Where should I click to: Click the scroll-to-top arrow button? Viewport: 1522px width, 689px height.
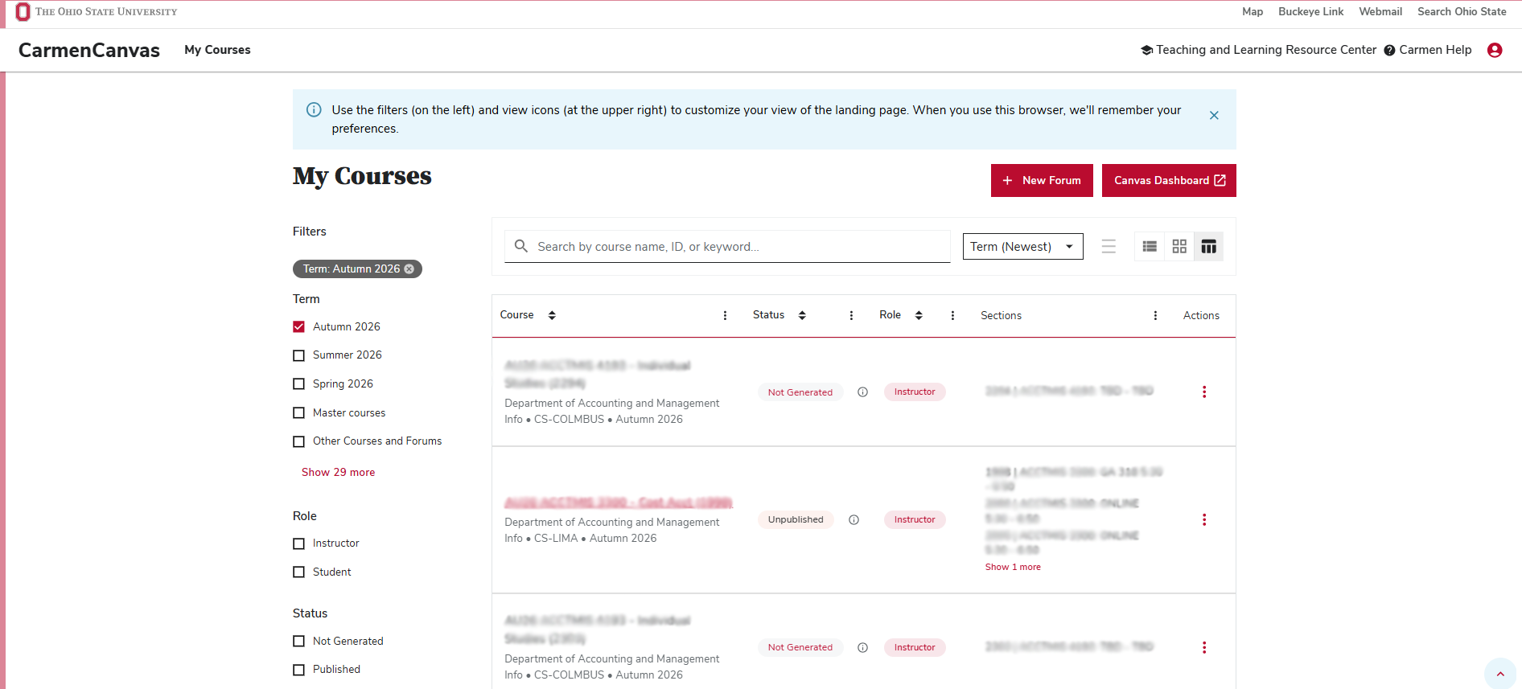coord(1499,674)
